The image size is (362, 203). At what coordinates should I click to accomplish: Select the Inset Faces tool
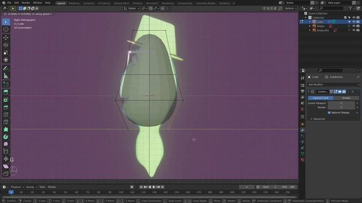[6, 100]
